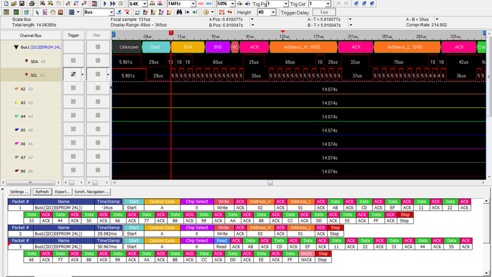The image size is (492, 277).
Task: Click the Trigger Delay 1us button
Action: pyautogui.click(x=324, y=12)
